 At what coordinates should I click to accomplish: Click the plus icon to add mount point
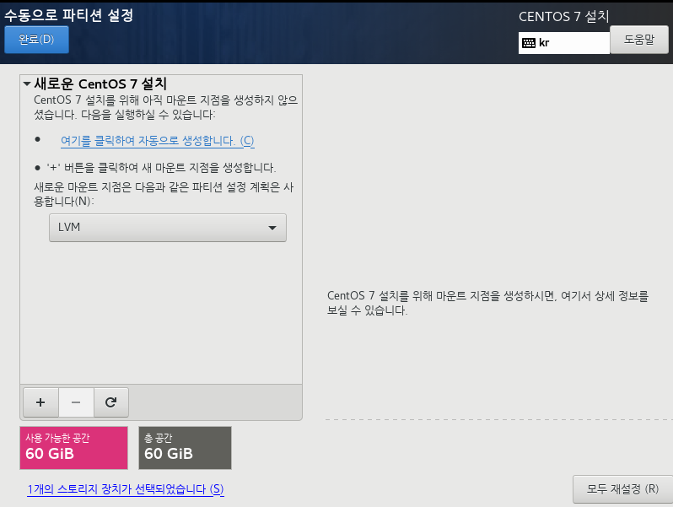(x=40, y=402)
